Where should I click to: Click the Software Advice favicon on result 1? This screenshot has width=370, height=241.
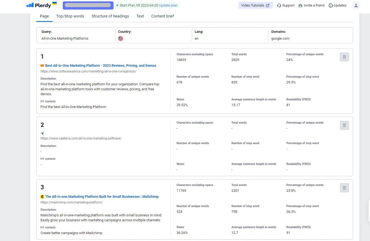click(x=42, y=66)
